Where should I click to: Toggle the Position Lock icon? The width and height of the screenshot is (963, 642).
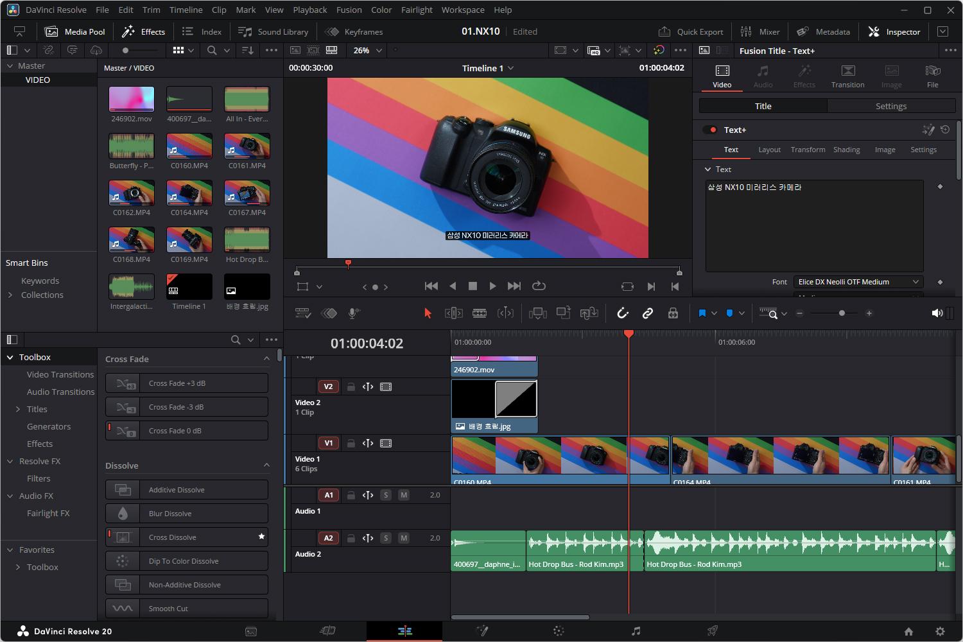pyautogui.click(x=673, y=313)
